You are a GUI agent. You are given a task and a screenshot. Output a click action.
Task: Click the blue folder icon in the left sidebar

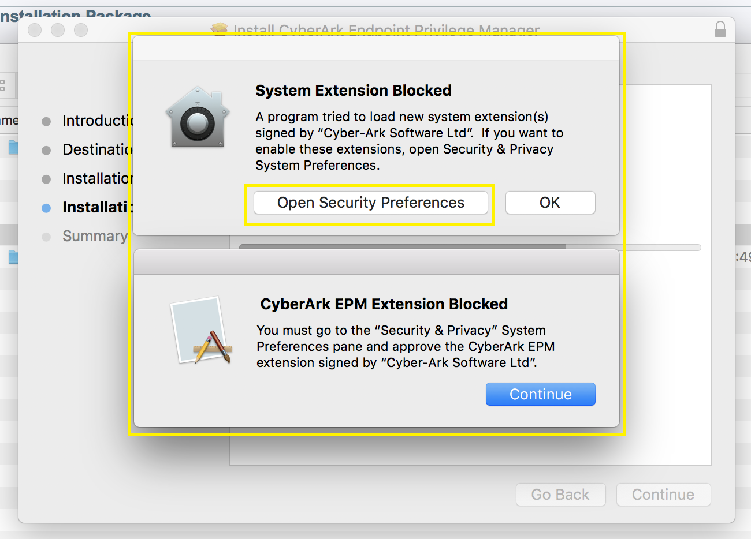pos(13,148)
